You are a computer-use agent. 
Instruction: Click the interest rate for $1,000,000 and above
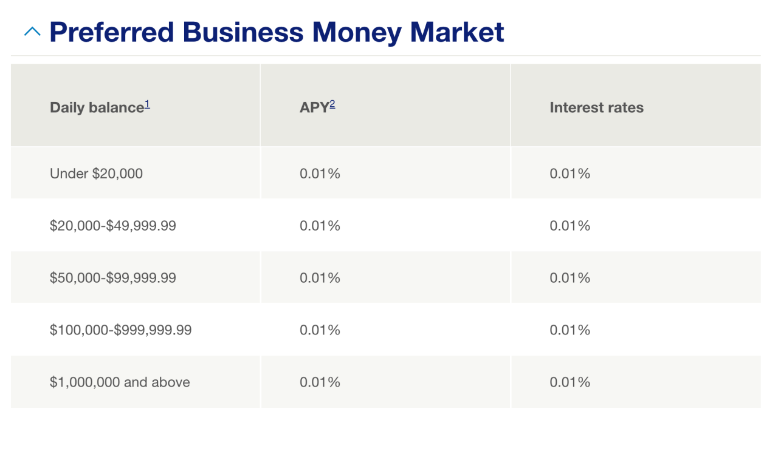point(570,382)
